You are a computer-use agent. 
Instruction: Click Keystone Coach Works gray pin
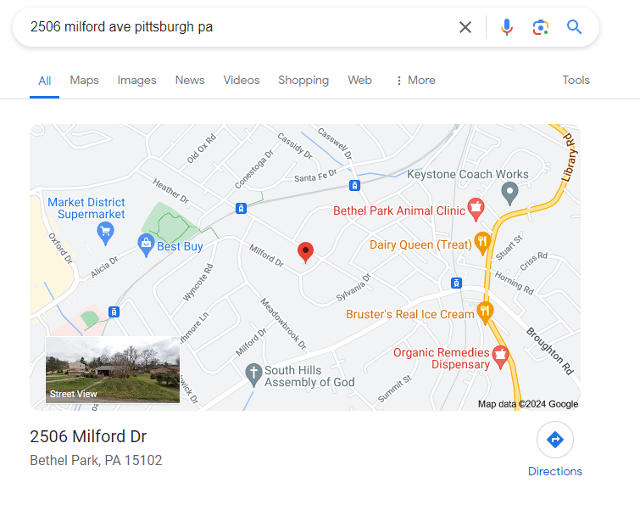[x=509, y=194]
